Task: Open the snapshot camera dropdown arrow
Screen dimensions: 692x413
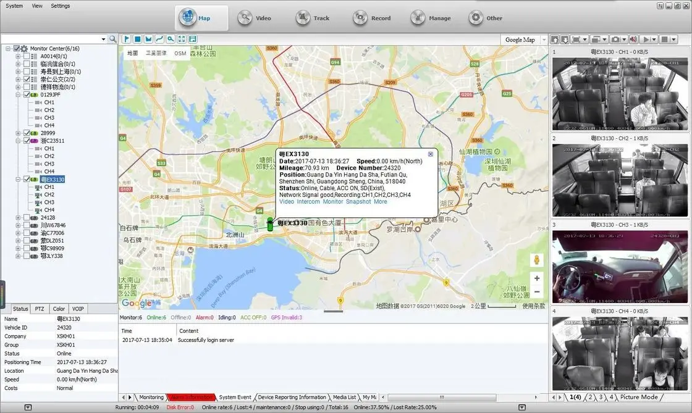Action: (624, 40)
